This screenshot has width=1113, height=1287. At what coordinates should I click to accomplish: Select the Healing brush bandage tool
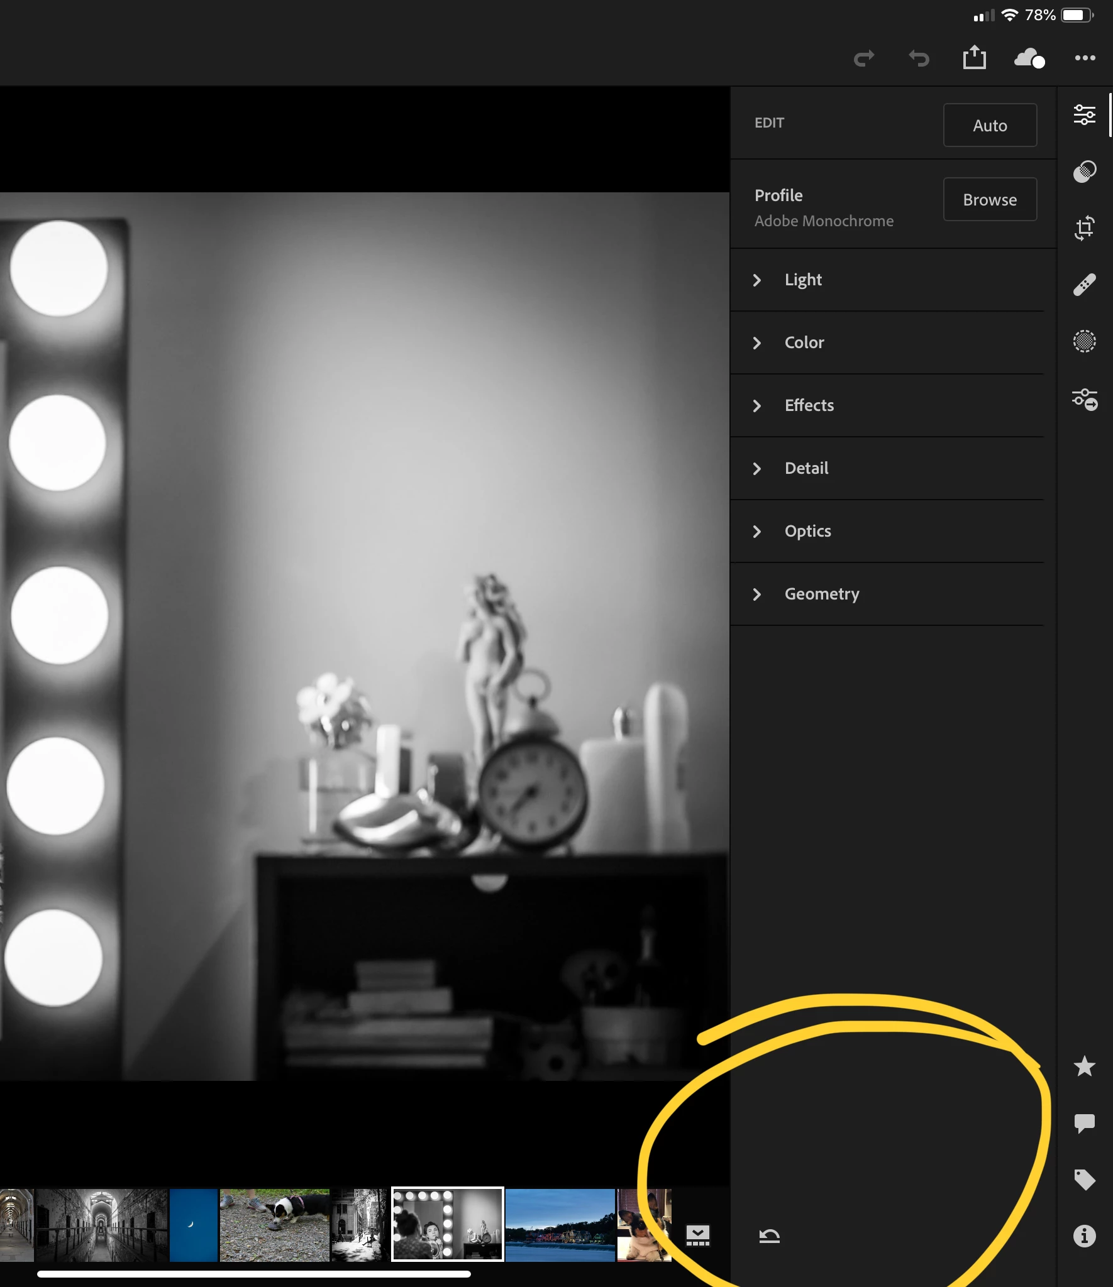1085,285
